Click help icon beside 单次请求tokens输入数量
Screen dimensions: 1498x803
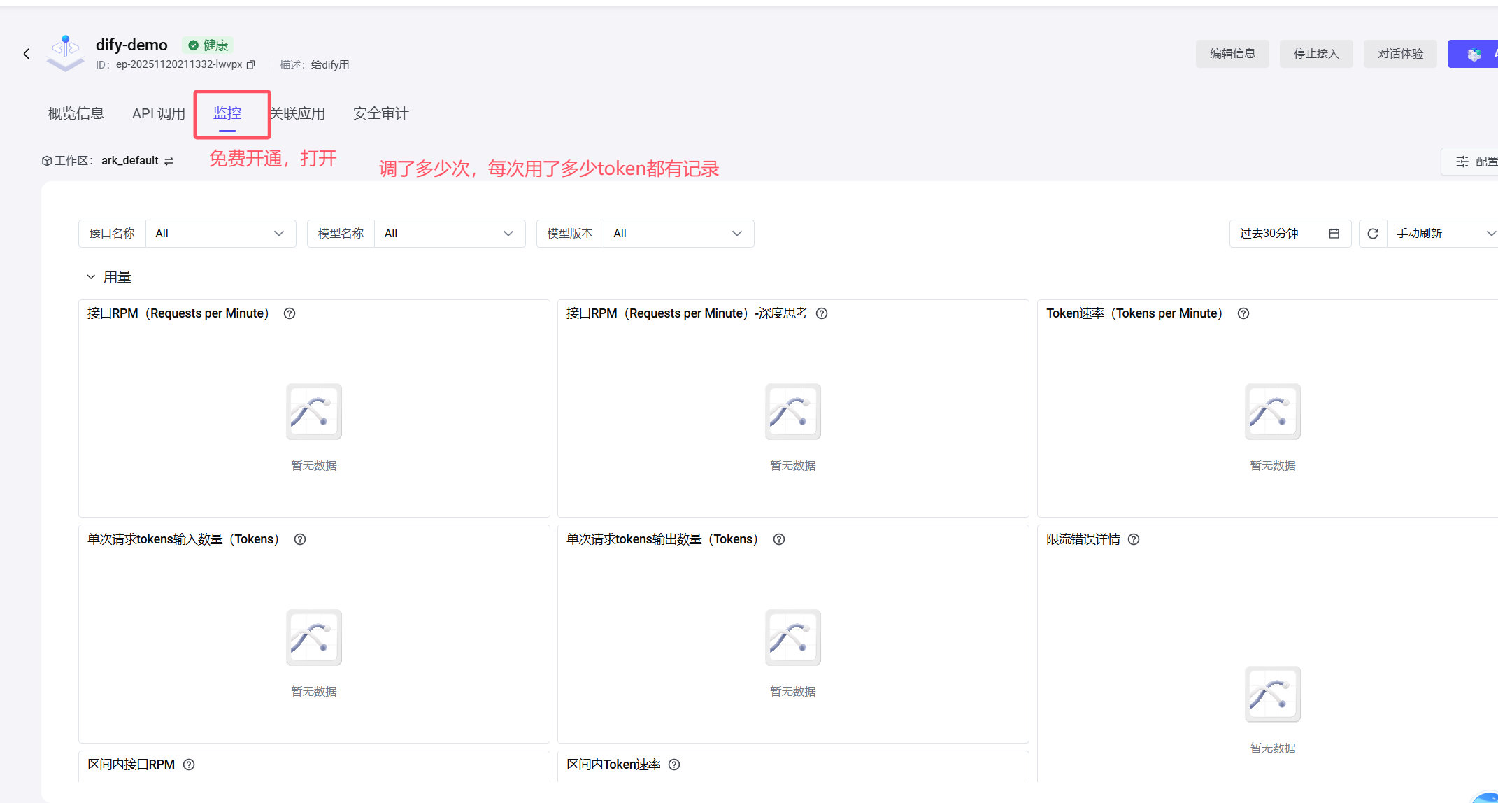300,539
